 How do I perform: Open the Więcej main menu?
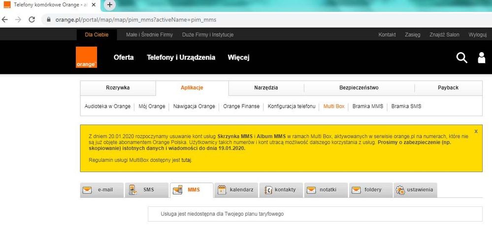[239, 58]
